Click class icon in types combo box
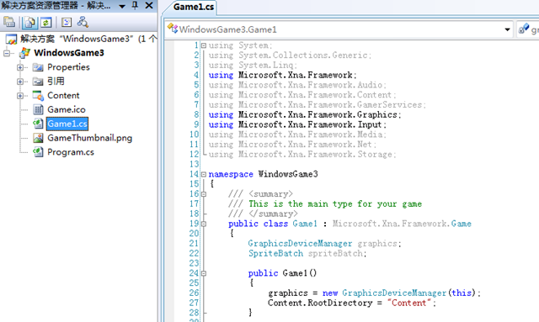The width and height of the screenshot is (539, 322). pos(173,29)
